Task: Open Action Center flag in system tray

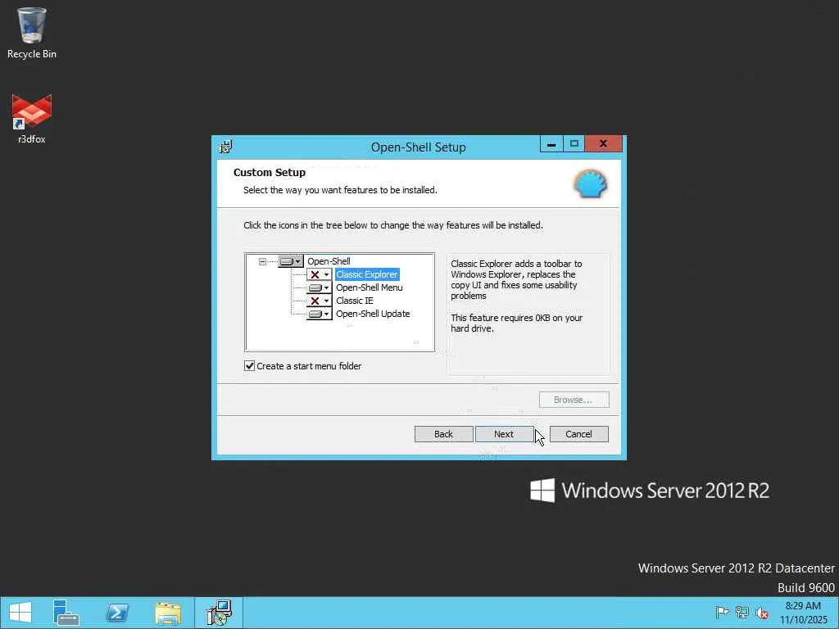Action: pyautogui.click(x=722, y=612)
